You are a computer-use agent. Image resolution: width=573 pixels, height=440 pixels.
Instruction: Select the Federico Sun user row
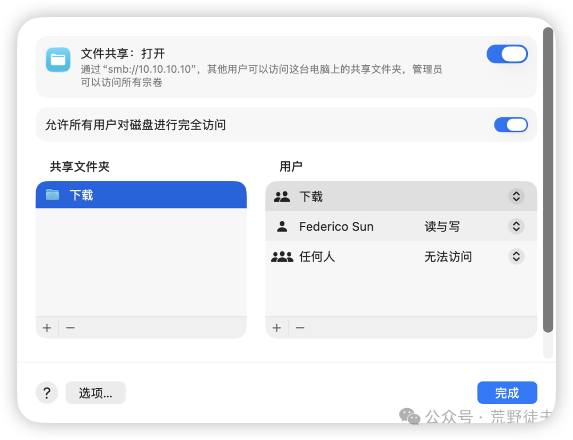(x=401, y=227)
